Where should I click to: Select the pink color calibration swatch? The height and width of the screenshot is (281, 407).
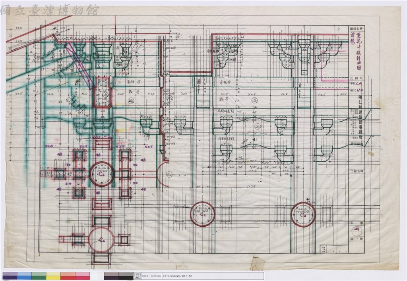point(83,276)
